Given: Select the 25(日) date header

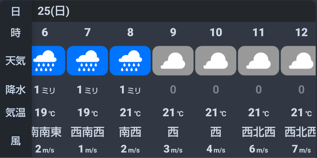Looking at the screenshot, I should click(53, 11).
